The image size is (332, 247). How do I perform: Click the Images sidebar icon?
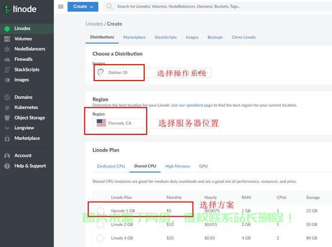(7, 80)
